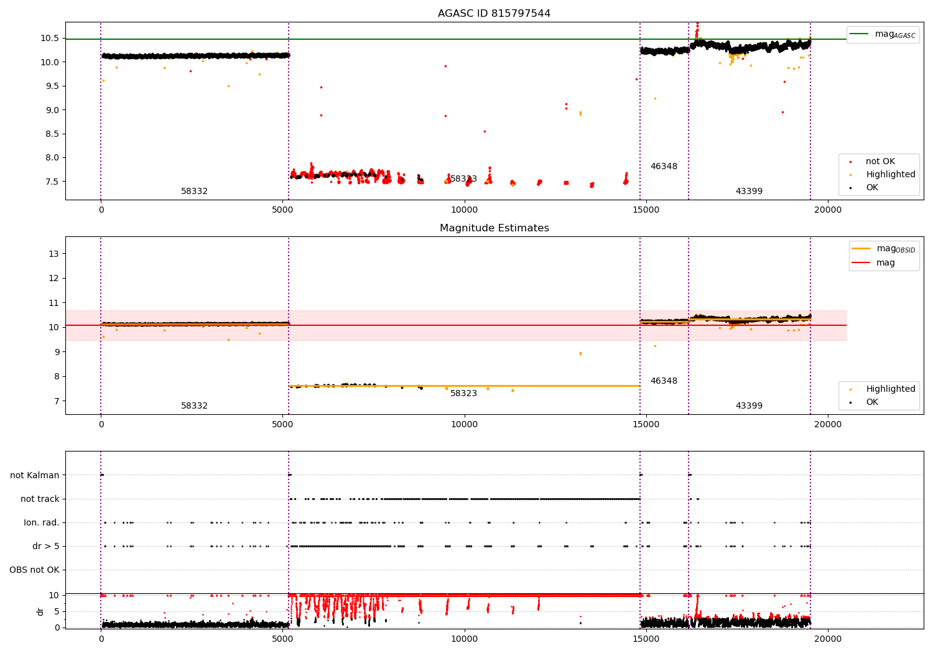
Task: Click obsid label 43399 in Magnitude Estimates plot
Action: [749, 406]
